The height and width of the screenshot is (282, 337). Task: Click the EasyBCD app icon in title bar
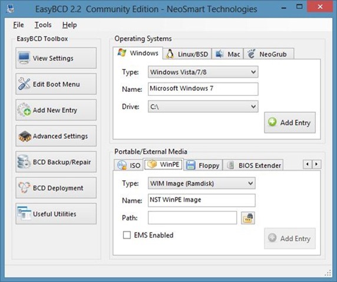[11, 9]
